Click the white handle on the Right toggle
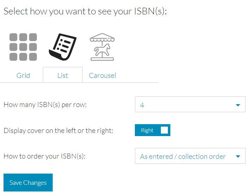This screenshot has height=195, width=249. (x=164, y=130)
